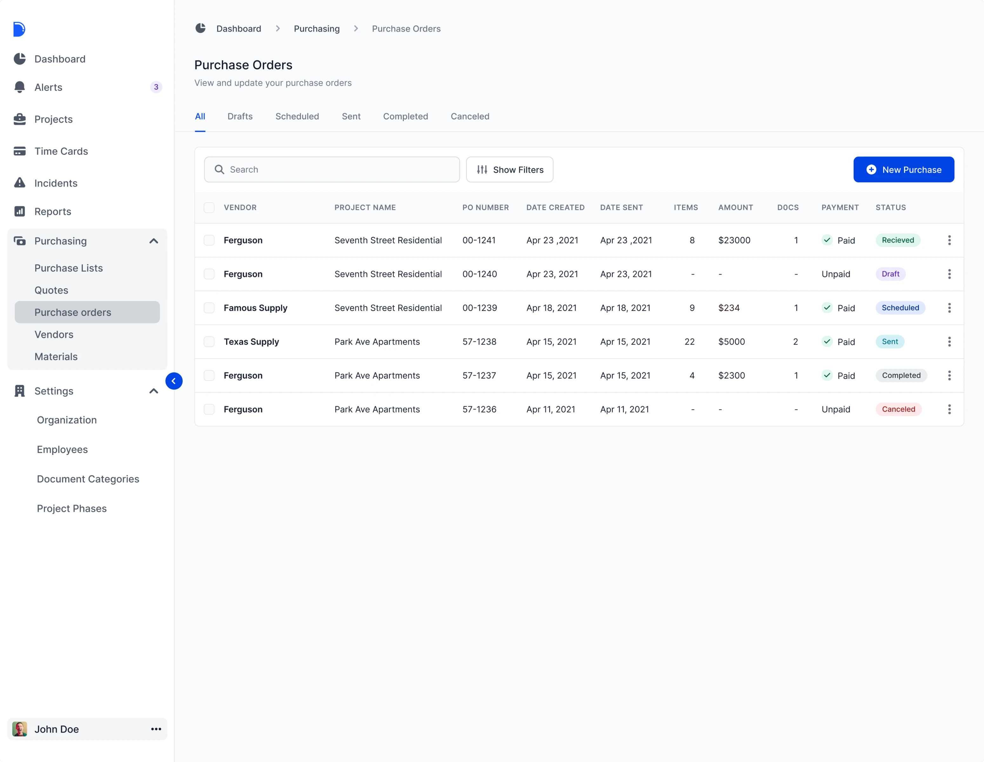Toggle the select-all checkbox in table header
The image size is (984, 762).
pyautogui.click(x=209, y=207)
